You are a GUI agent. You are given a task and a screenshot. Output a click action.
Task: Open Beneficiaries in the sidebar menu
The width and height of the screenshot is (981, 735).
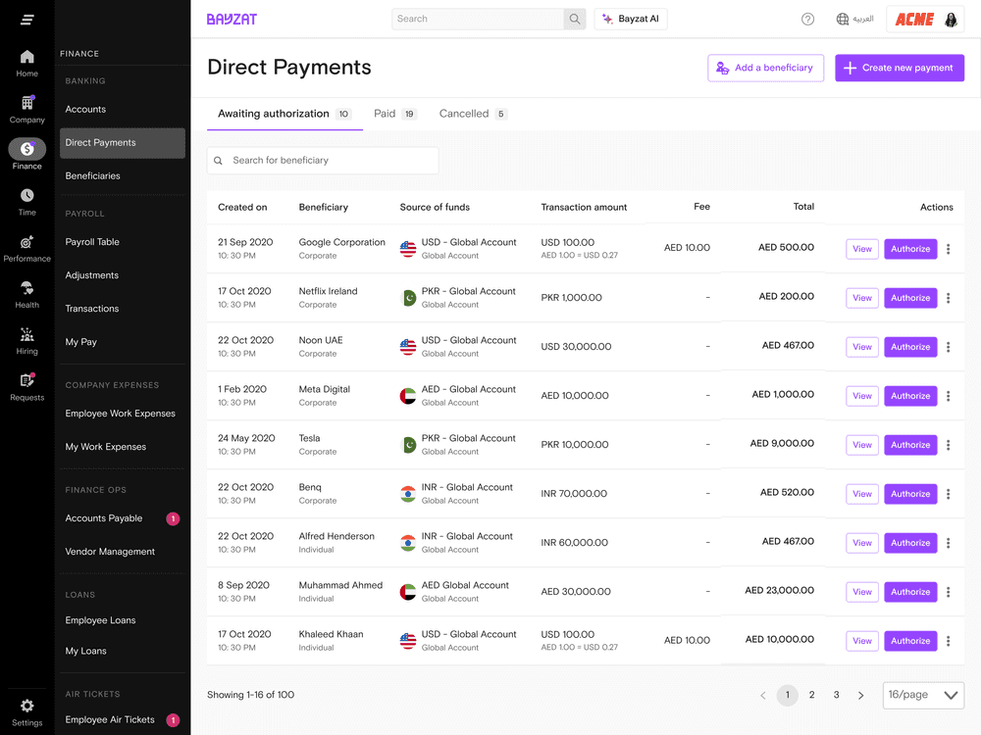pyautogui.click(x=92, y=176)
